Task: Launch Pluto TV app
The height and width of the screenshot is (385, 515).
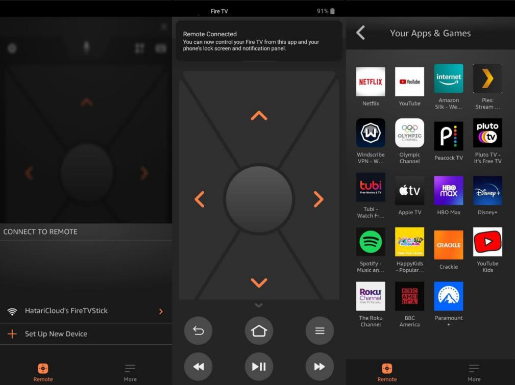Action: pos(487,133)
